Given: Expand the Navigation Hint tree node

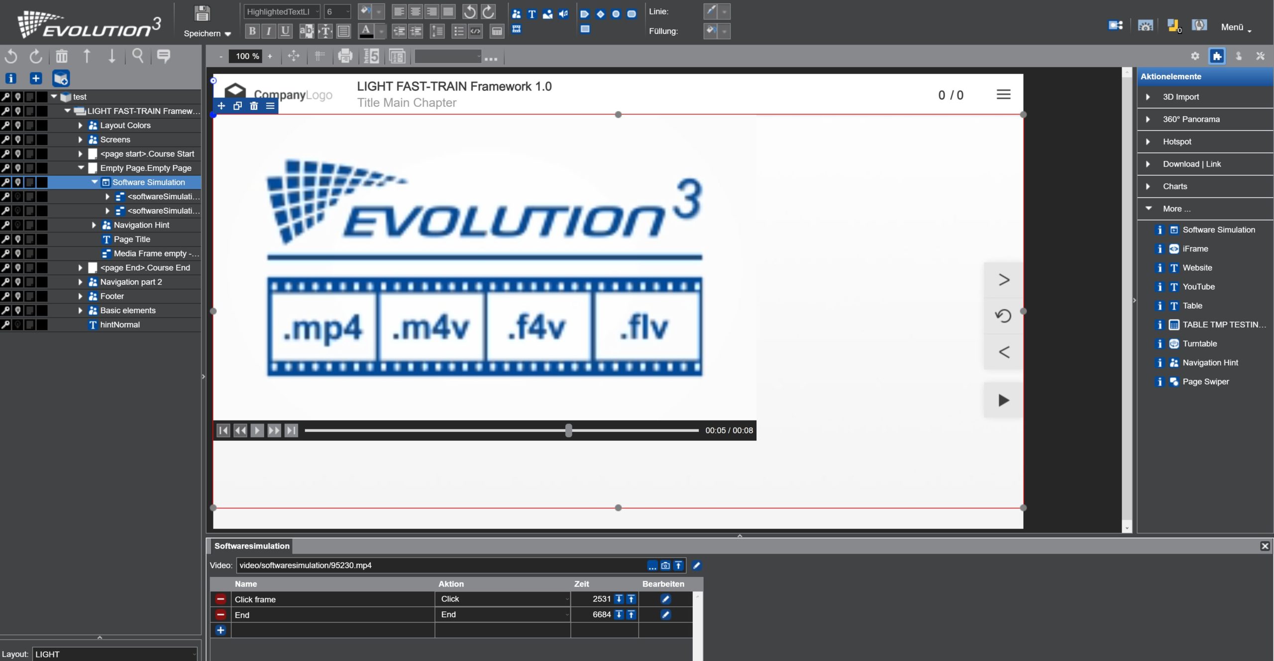Looking at the screenshot, I should coord(94,225).
